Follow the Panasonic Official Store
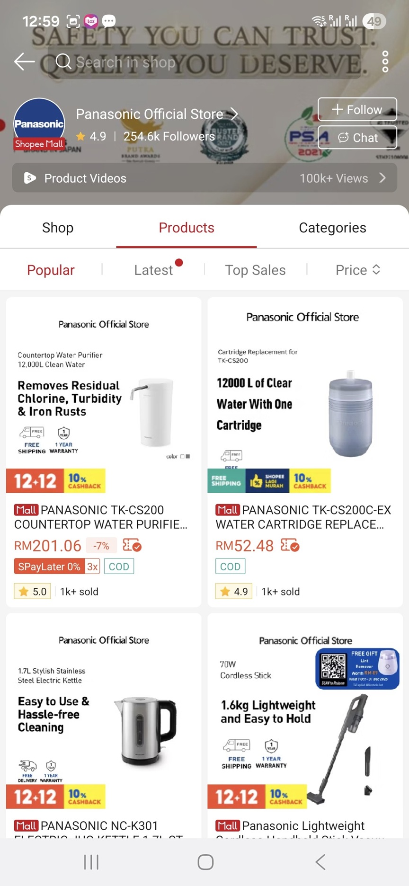Viewport: 409px width, 886px height. click(x=357, y=110)
